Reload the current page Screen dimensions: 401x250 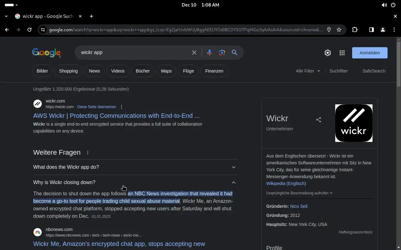[x=29, y=30]
